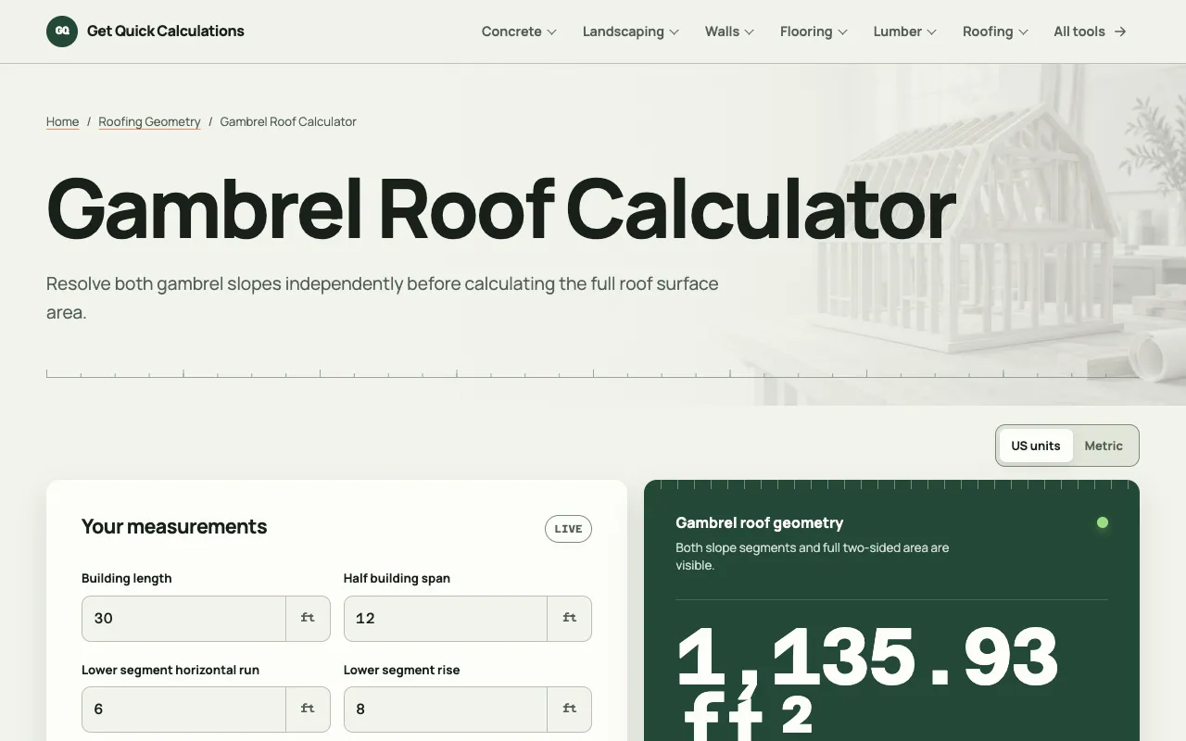Click the arrow next to All tools
Viewport: 1186px width, 741px height.
[x=1120, y=31]
